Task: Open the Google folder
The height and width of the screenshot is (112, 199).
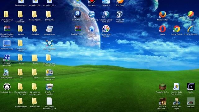Action: pyautogui.click(x=35, y=58)
